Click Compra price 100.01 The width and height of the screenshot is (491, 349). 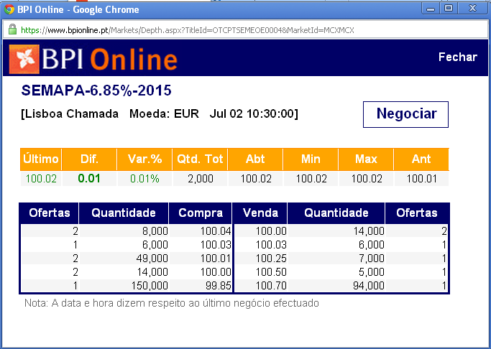(216, 259)
